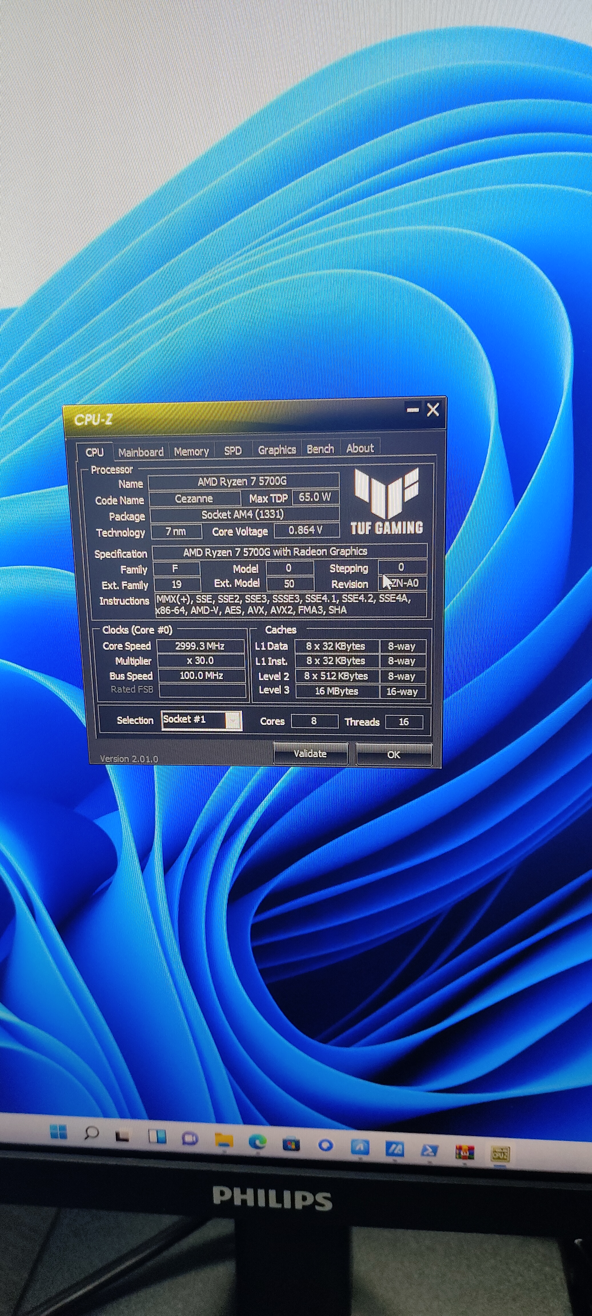
Task: Click the Family F value
Action: pyautogui.click(x=176, y=569)
